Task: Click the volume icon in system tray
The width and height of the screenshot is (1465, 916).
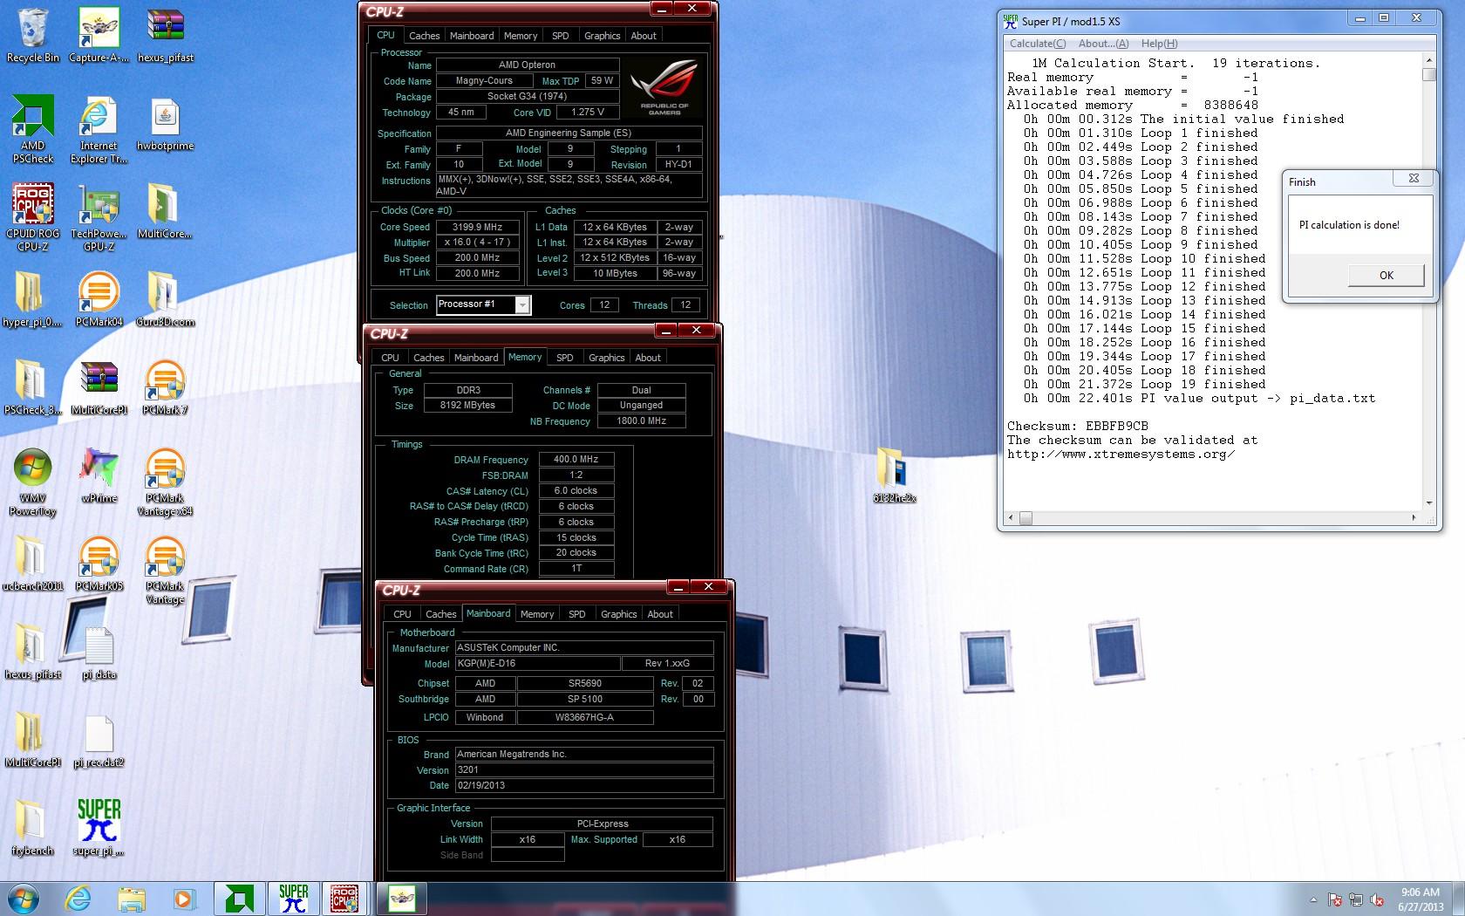Action: click(1377, 899)
